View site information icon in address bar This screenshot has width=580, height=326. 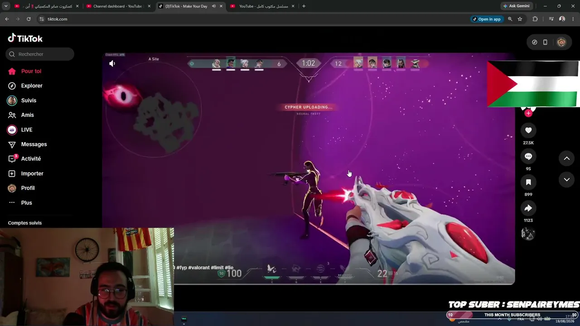click(x=42, y=19)
